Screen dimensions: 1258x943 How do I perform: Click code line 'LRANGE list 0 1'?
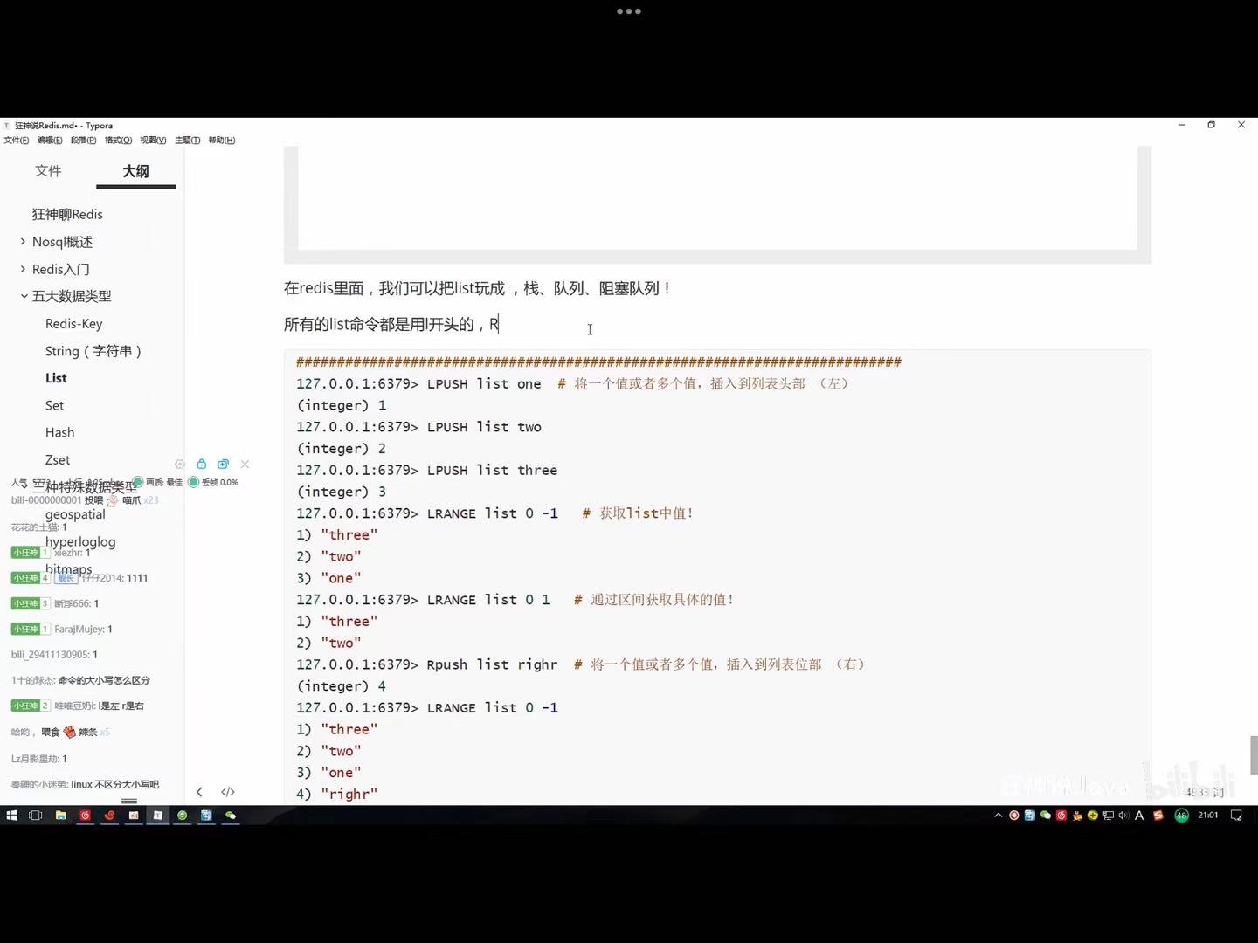[x=488, y=600]
